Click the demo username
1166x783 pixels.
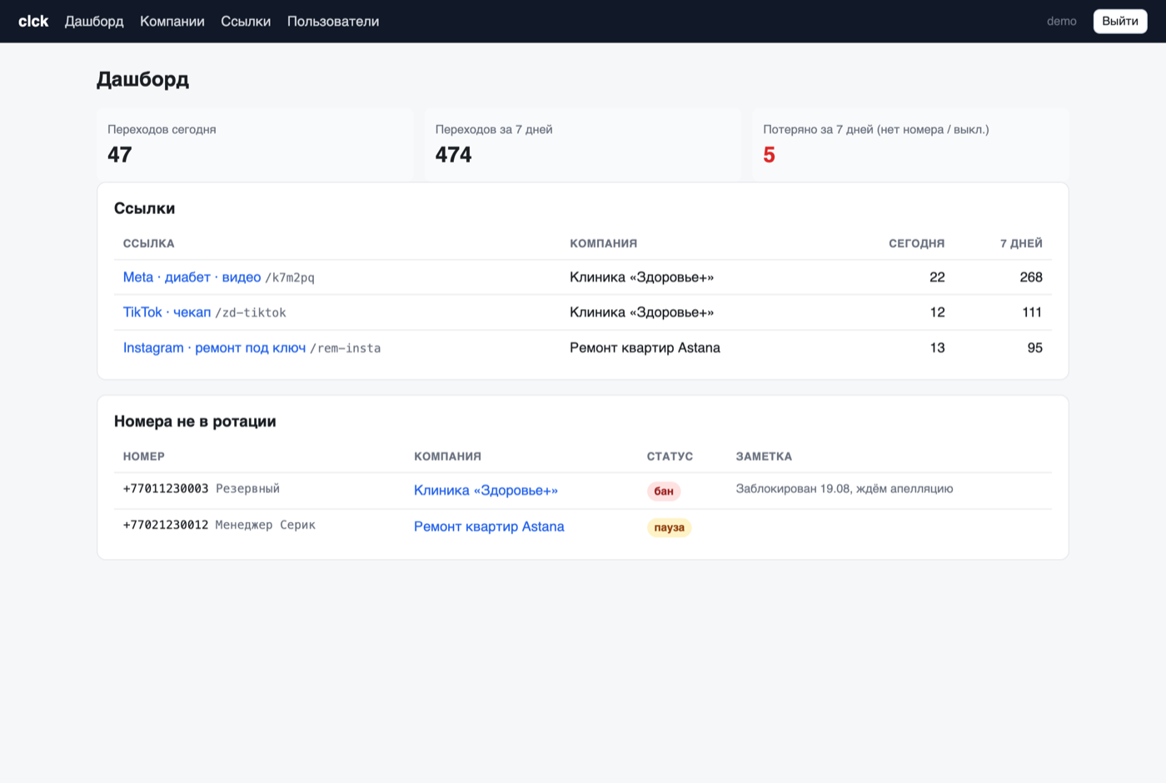click(x=1062, y=22)
